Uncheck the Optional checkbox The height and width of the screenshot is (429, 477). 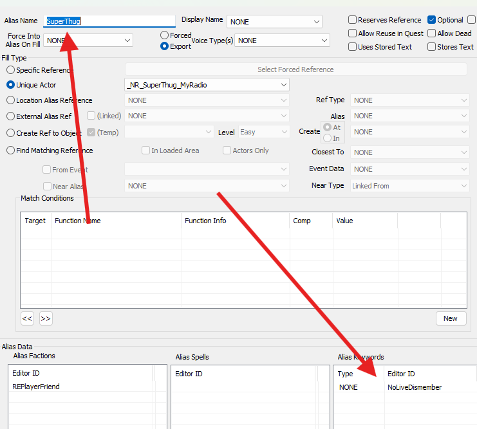pyautogui.click(x=431, y=20)
